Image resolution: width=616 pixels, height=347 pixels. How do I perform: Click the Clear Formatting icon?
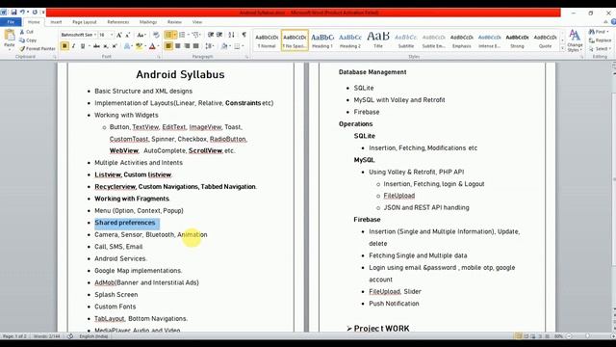click(x=156, y=35)
